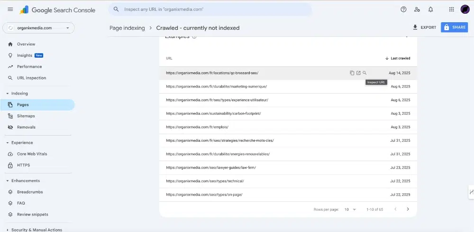Viewport: 474px width, 232px height.
Task: Open the property selector organixmedia.com
Action: coord(39,28)
